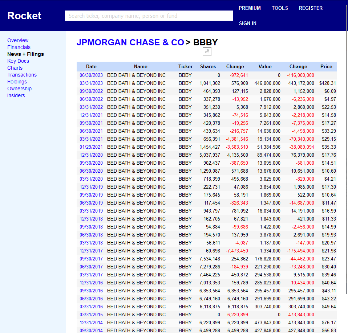Select the shares value 5,037,937
Image resolution: width=348 pixels, height=333 pixels.
coord(210,155)
